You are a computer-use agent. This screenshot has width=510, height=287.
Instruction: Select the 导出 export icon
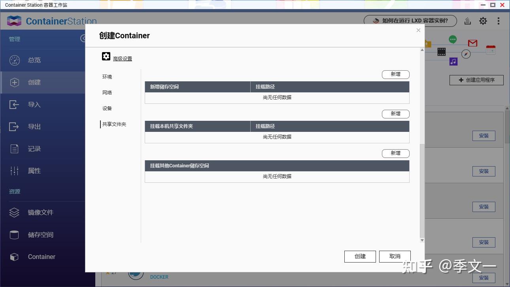pyautogui.click(x=14, y=126)
